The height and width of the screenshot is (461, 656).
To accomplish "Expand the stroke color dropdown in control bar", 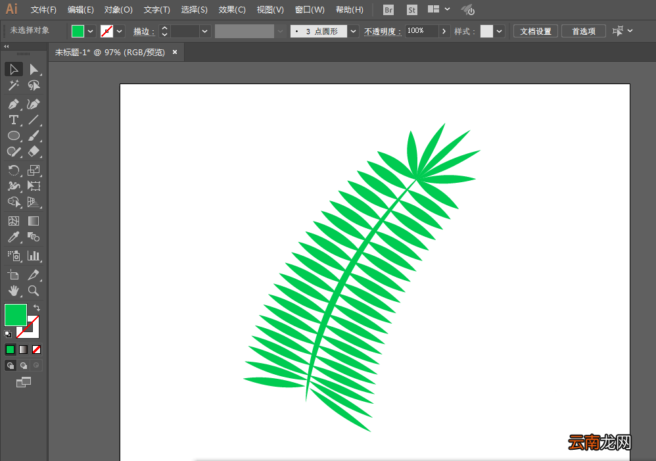I will click(x=119, y=31).
